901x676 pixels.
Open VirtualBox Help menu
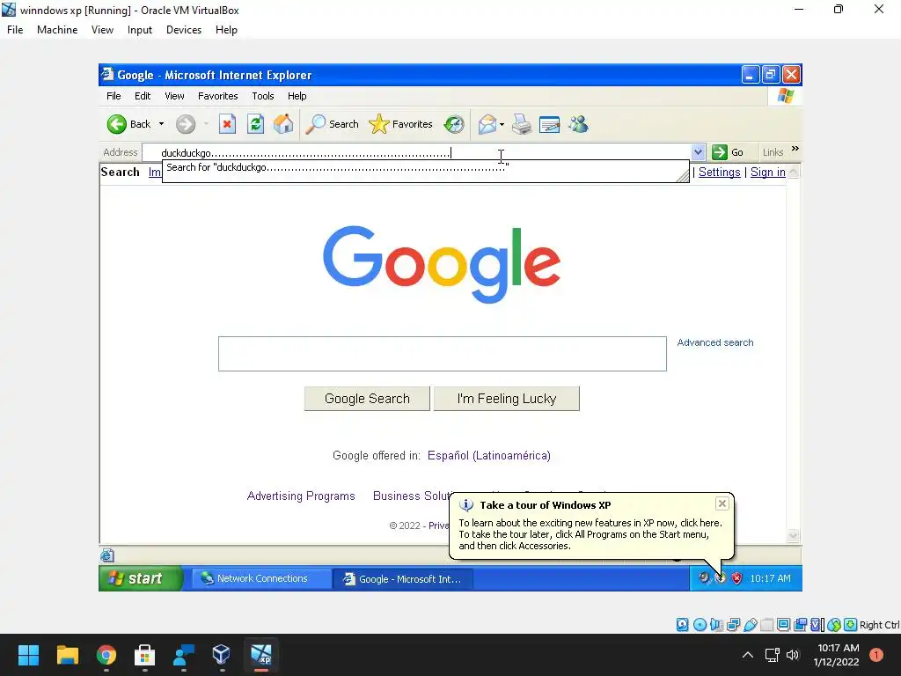226,30
